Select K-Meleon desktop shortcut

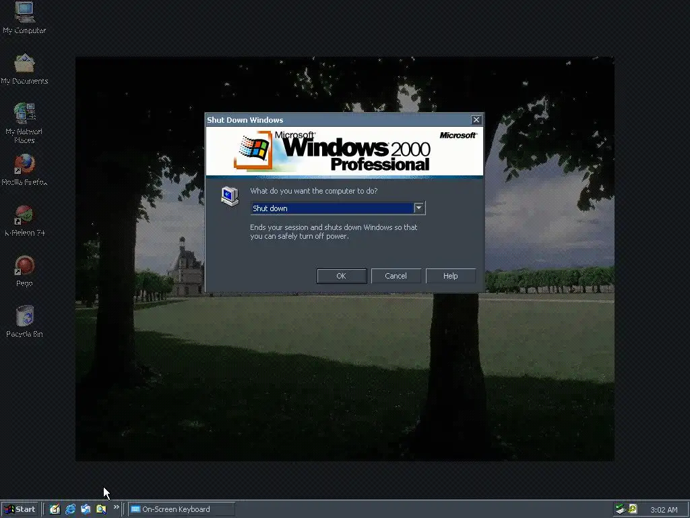tap(24, 221)
